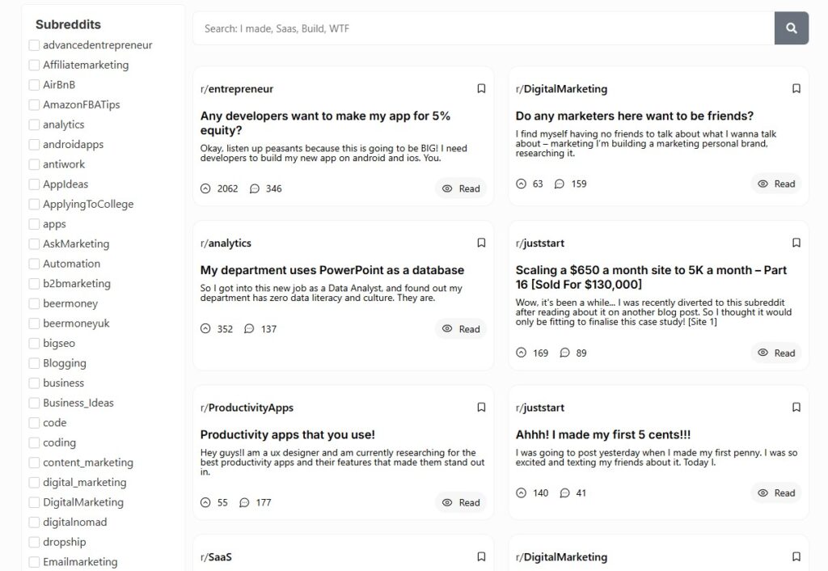Enable the analytics subreddit filter

34,125
